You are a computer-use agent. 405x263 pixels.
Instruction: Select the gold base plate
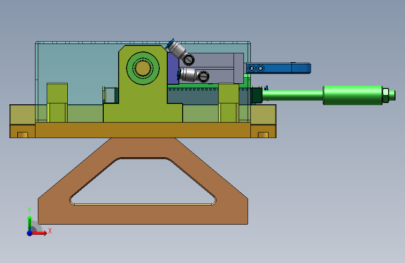coord(143,130)
